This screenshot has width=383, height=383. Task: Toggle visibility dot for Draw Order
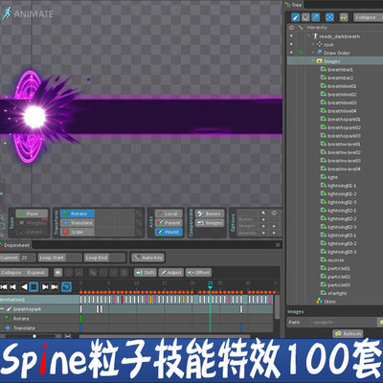pos(291,53)
